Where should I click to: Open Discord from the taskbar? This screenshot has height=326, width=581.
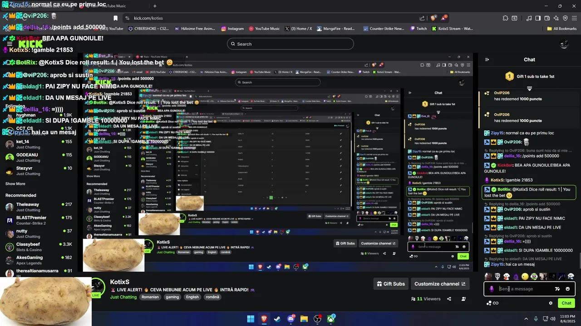(291, 319)
